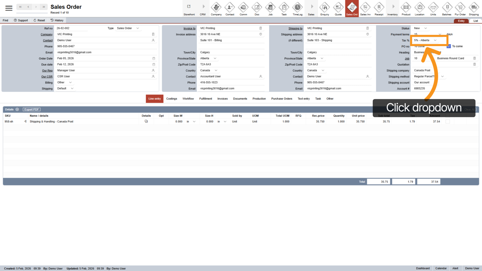Click the Export PDF button
The width and height of the screenshot is (482, 271).
click(32, 110)
